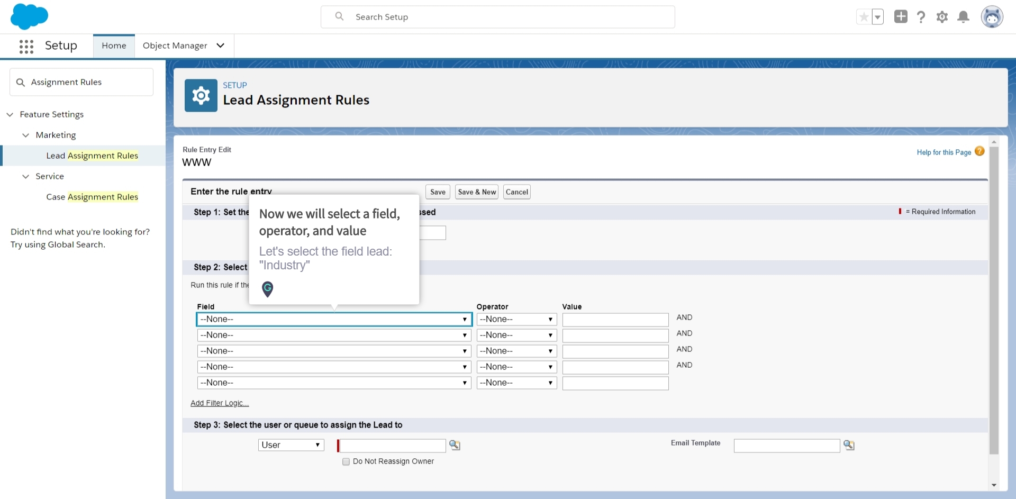The image size is (1016, 499).
Task: Click the SETUP breadcrumb link
Action: [235, 85]
